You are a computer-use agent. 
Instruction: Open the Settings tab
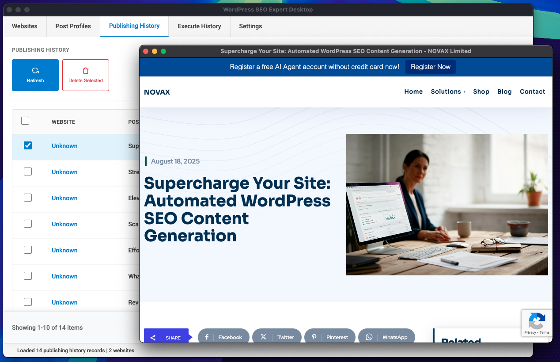tap(250, 26)
